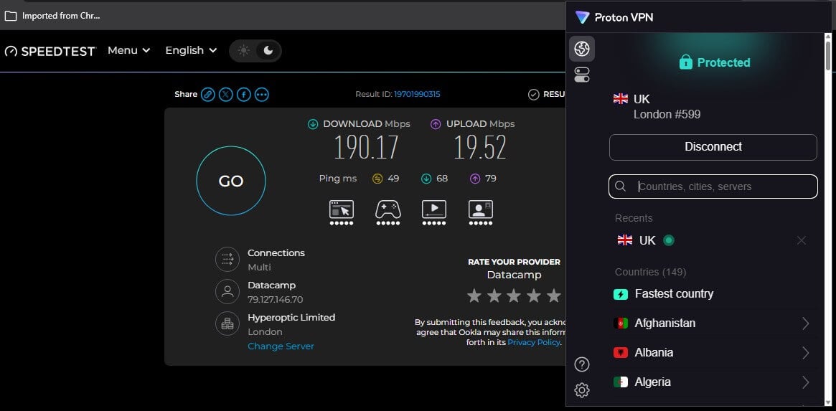Rate Datacamp five stars
Image resolution: width=836 pixels, height=411 pixels.
click(554, 296)
